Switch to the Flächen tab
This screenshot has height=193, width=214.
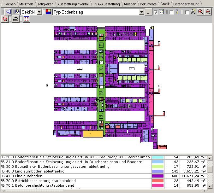point(9,4)
